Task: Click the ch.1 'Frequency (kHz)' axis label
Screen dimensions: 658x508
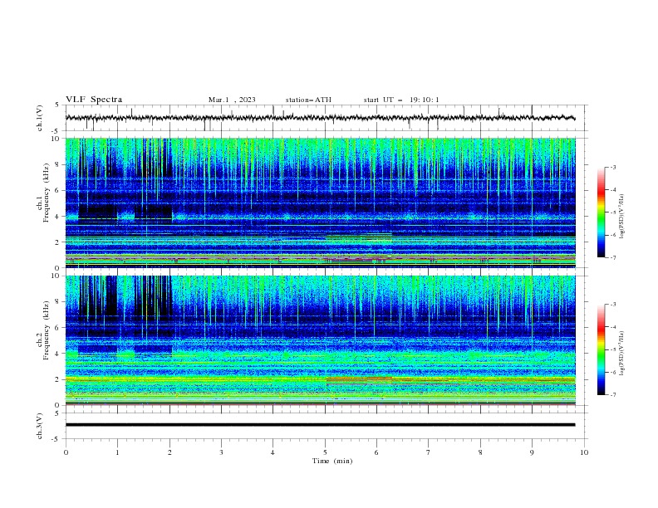Action: [47, 191]
